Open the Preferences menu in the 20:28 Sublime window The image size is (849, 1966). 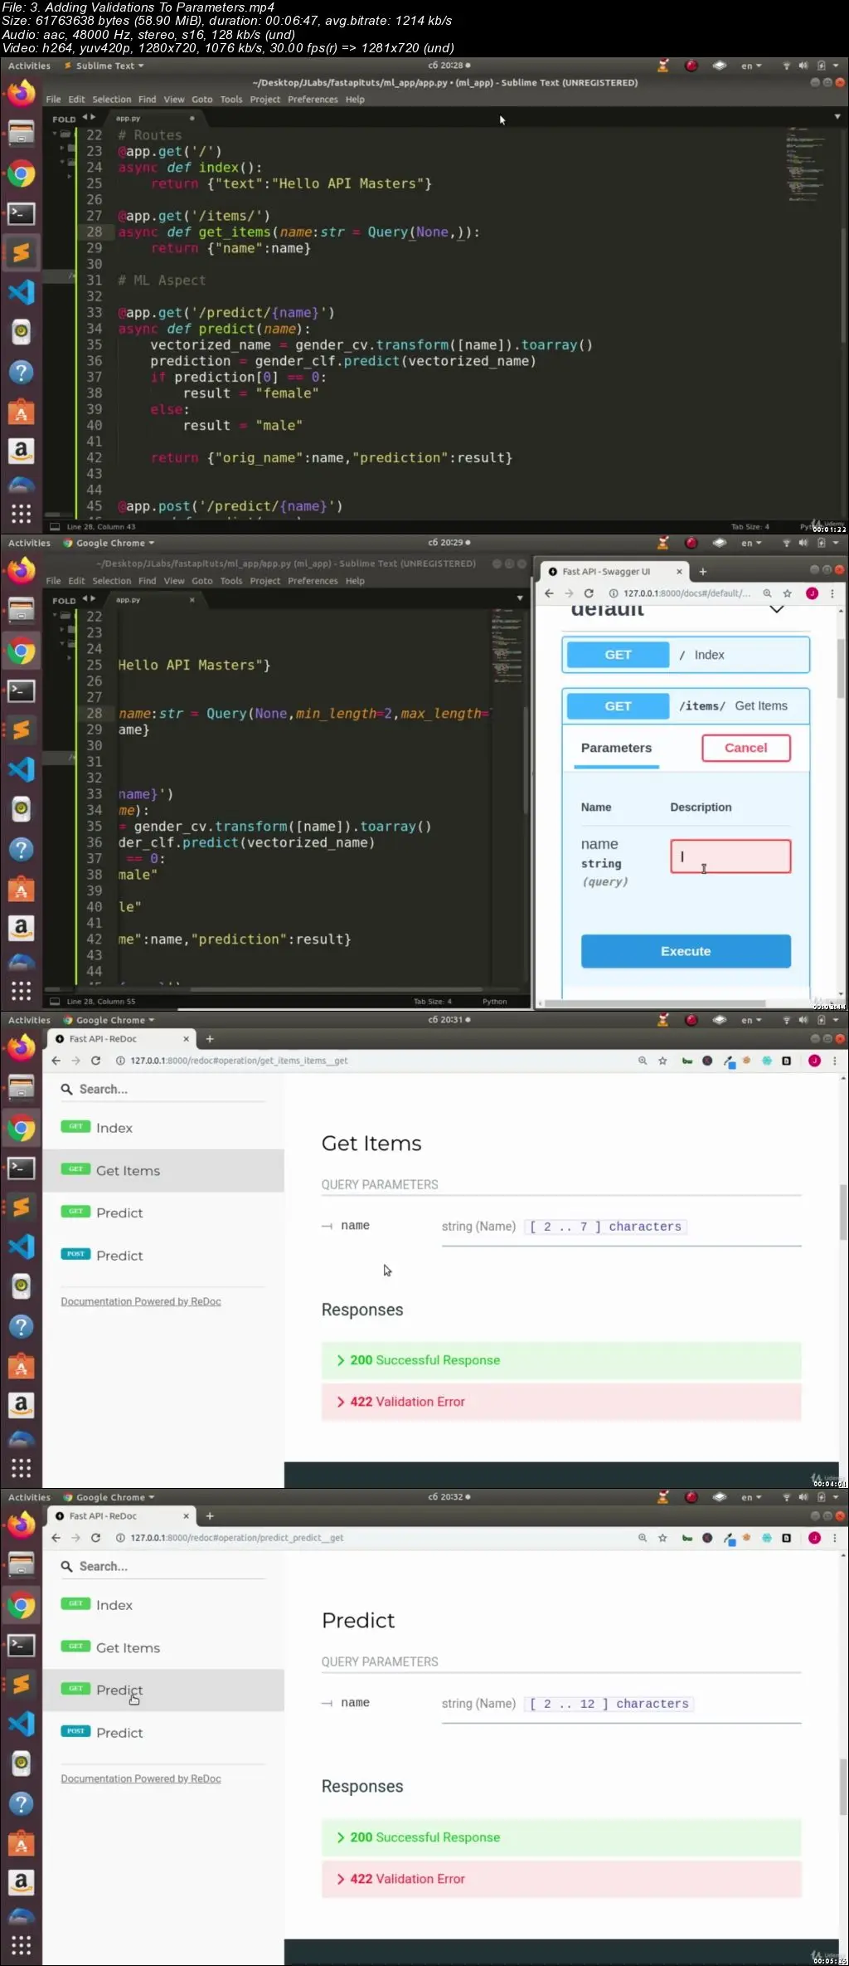pyautogui.click(x=313, y=100)
